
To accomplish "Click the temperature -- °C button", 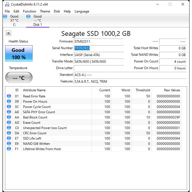I will click(19, 77).
